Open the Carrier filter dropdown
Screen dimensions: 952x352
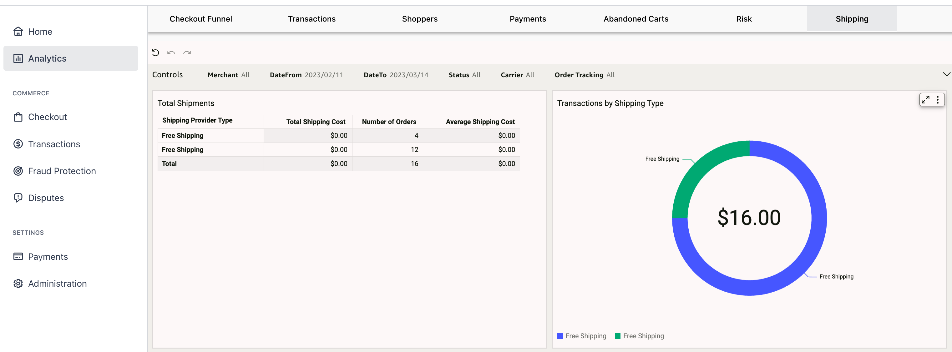tap(517, 75)
